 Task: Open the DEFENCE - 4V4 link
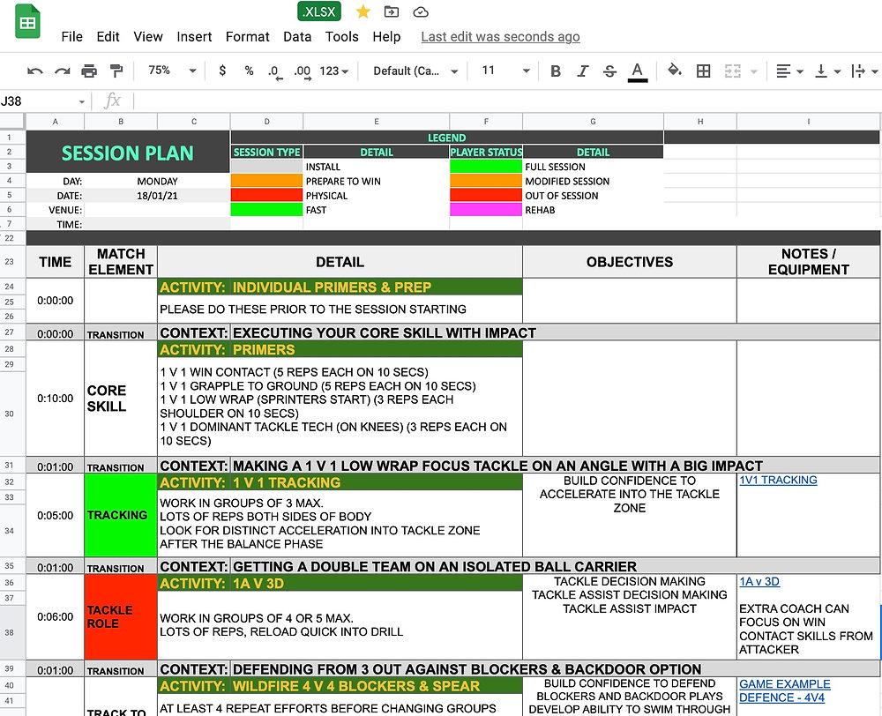coord(781,697)
